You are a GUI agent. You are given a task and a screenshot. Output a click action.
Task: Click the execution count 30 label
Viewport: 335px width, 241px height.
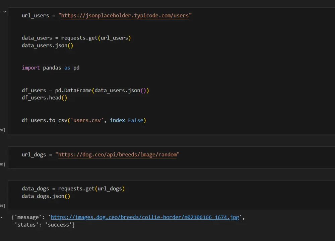tap(2, 164)
